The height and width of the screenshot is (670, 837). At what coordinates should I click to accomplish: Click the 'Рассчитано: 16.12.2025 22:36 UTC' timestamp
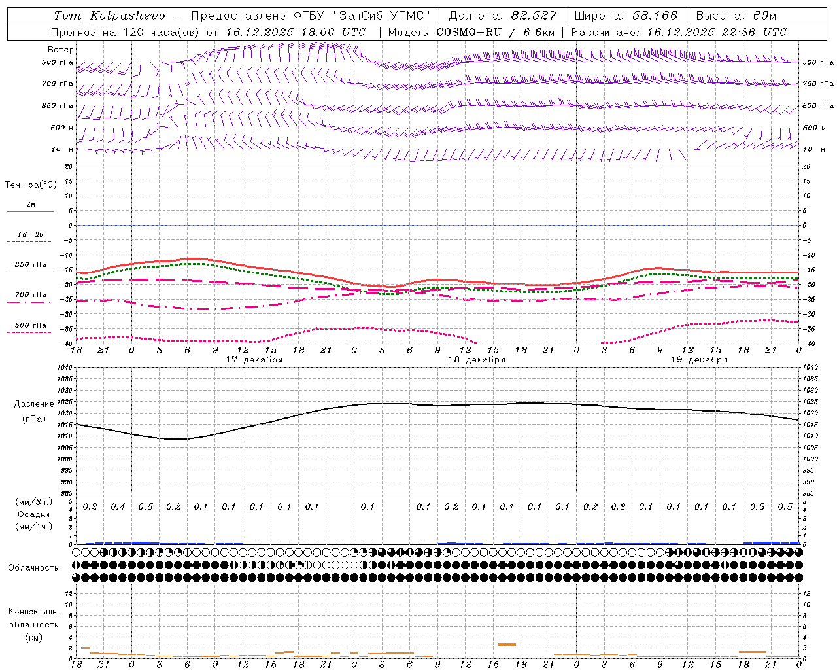[x=679, y=32]
